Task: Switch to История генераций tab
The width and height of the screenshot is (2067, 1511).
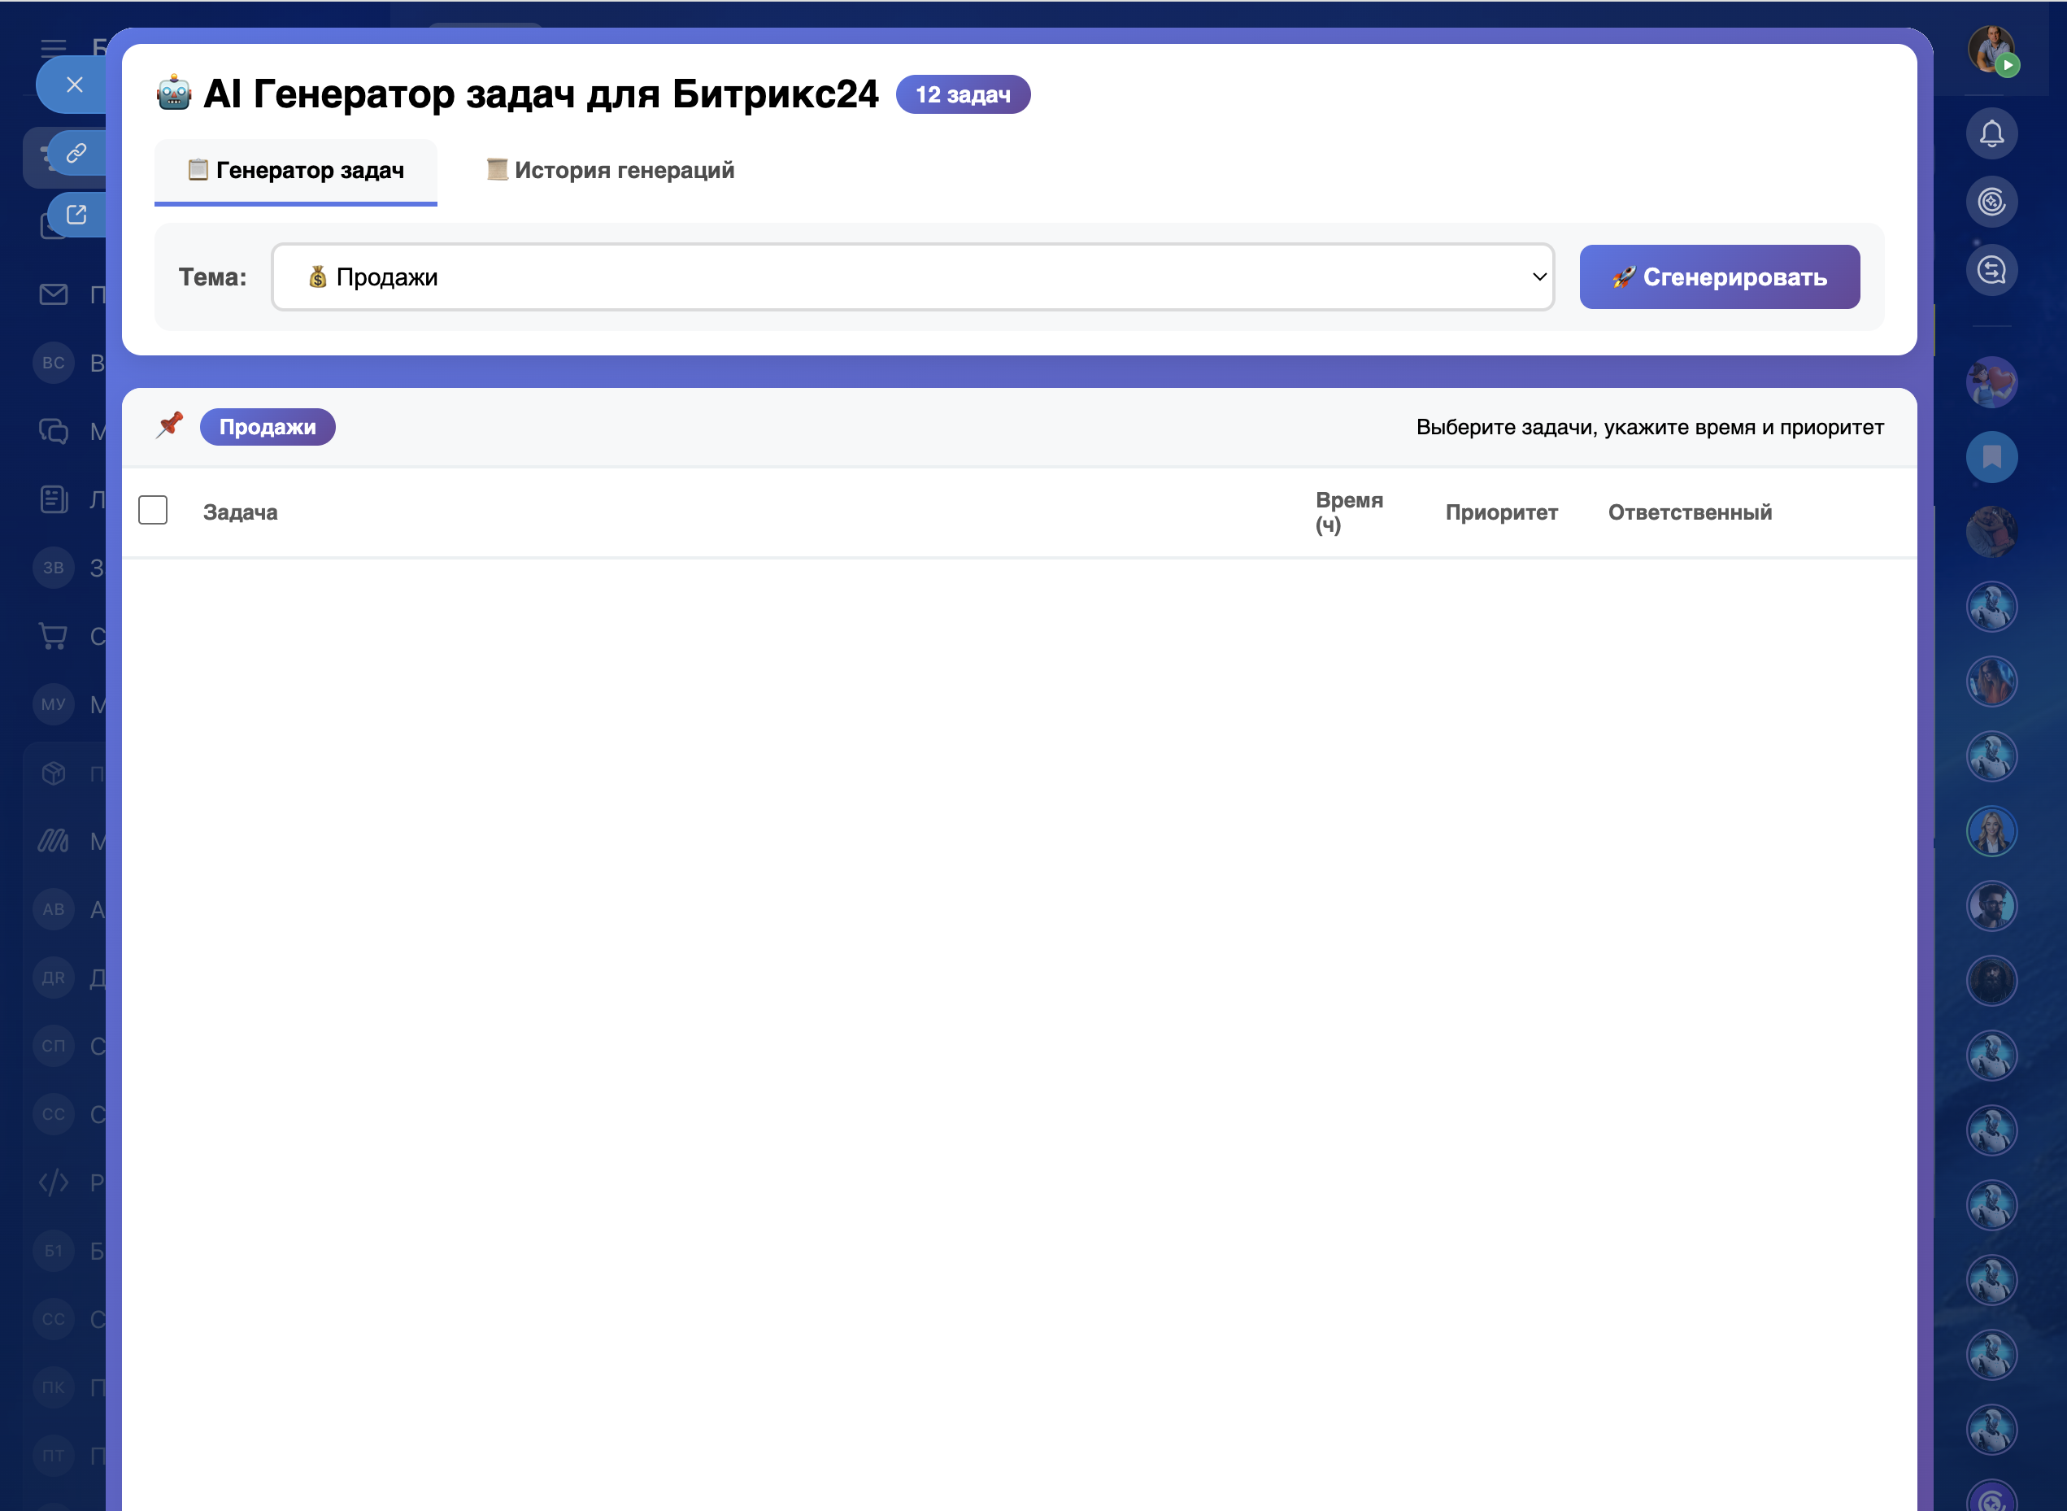Action: click(610, 171)
